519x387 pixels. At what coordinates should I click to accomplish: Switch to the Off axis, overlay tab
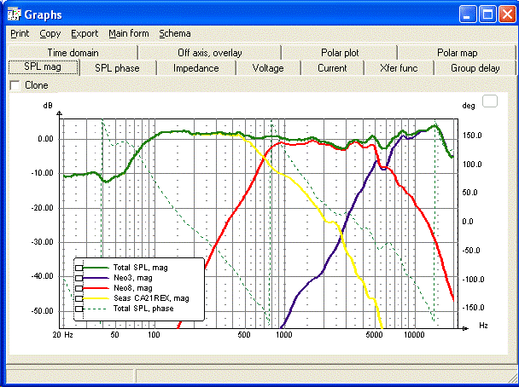click(x=209, y=53)
